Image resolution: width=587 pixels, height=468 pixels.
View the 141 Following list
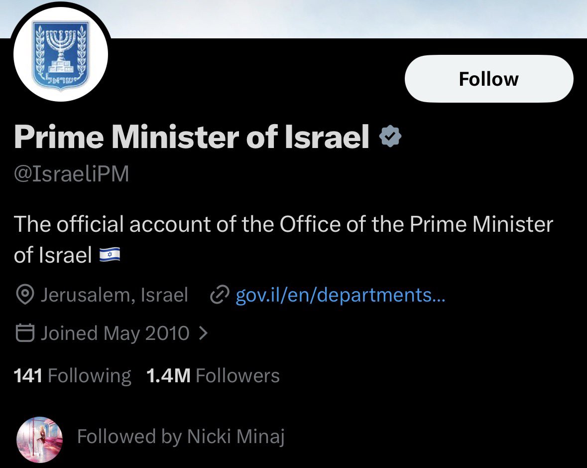(x=72, y=375)
